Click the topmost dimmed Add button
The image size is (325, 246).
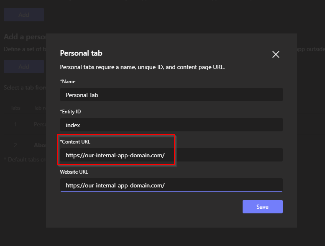[24, 15]
